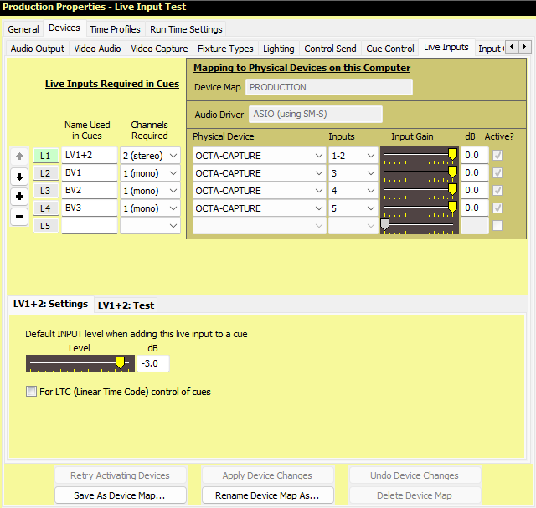Select the L5 live input row button
Screen dimensions: 536x508
coord(46,226)
